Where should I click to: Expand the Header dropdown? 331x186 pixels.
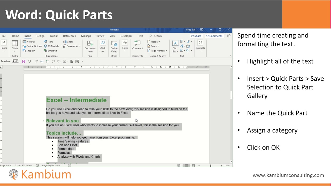click(154, 42)
